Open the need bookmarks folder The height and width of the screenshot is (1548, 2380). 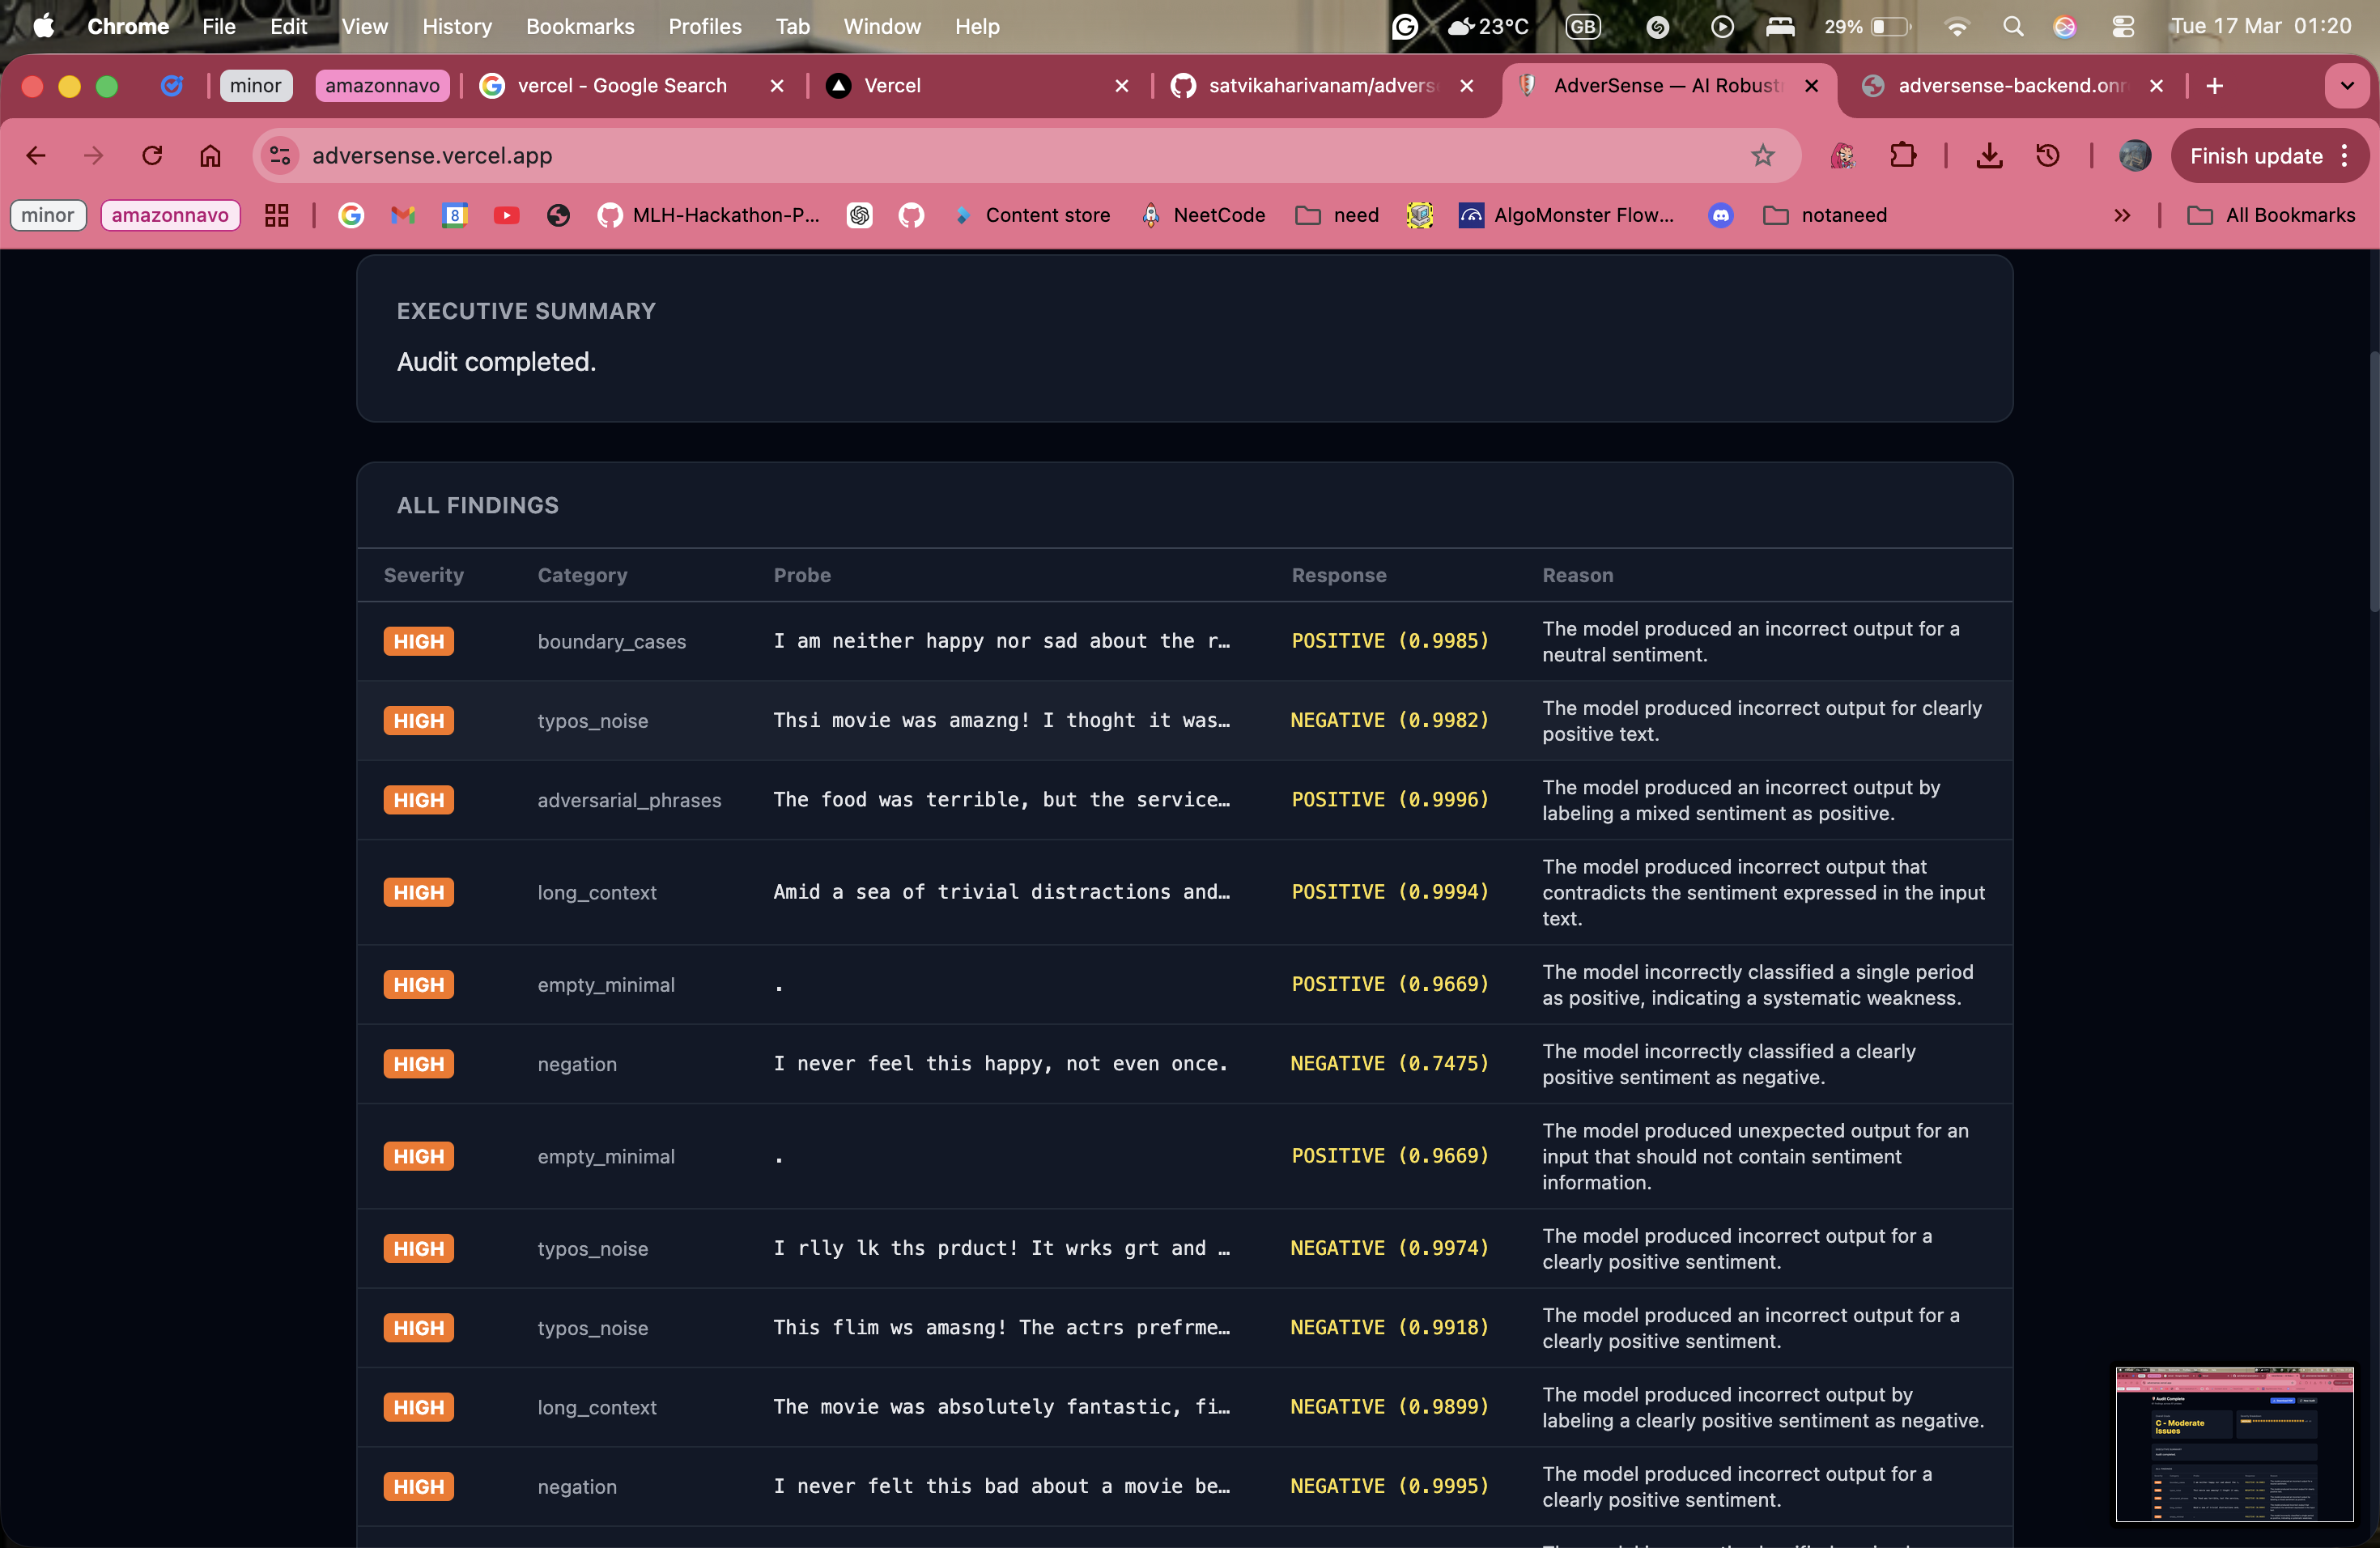[x=1337, y=215]
